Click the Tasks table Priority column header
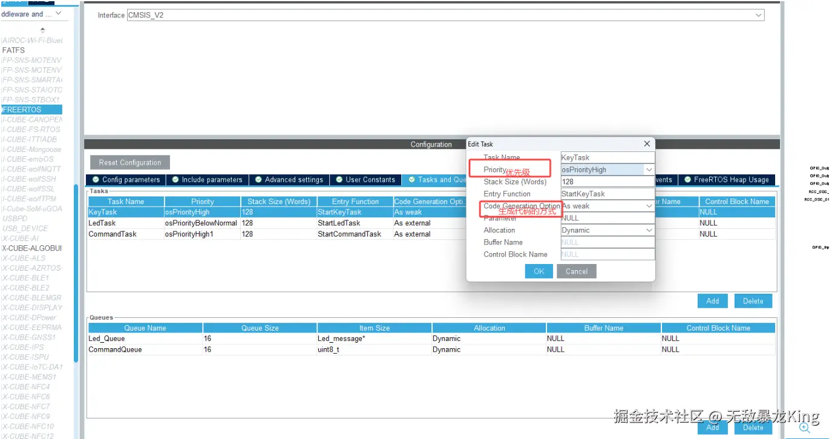 (203, 202)
